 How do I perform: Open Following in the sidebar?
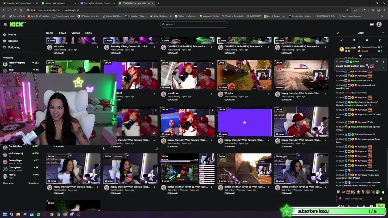tap(14, 47)
